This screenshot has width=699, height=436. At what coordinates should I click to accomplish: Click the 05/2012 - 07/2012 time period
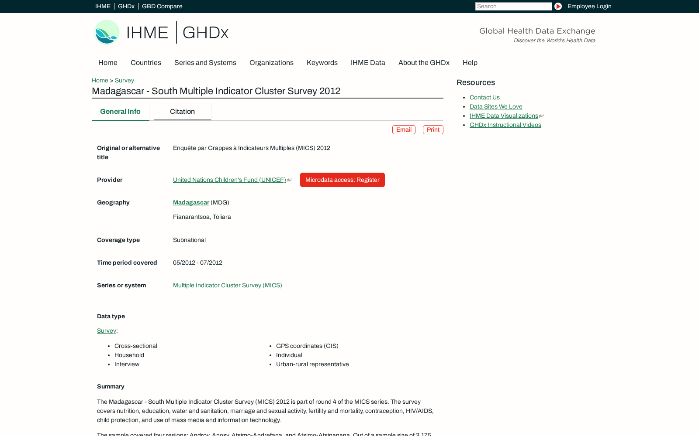[197, 262]
